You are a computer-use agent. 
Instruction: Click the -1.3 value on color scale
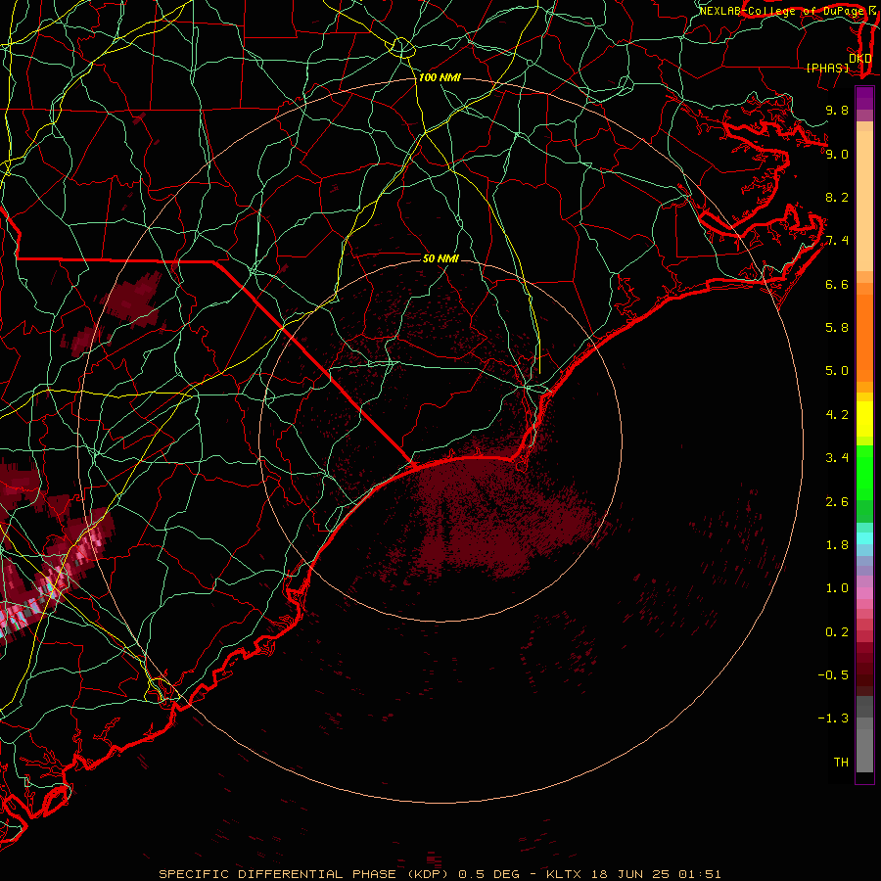coord(833,719)
